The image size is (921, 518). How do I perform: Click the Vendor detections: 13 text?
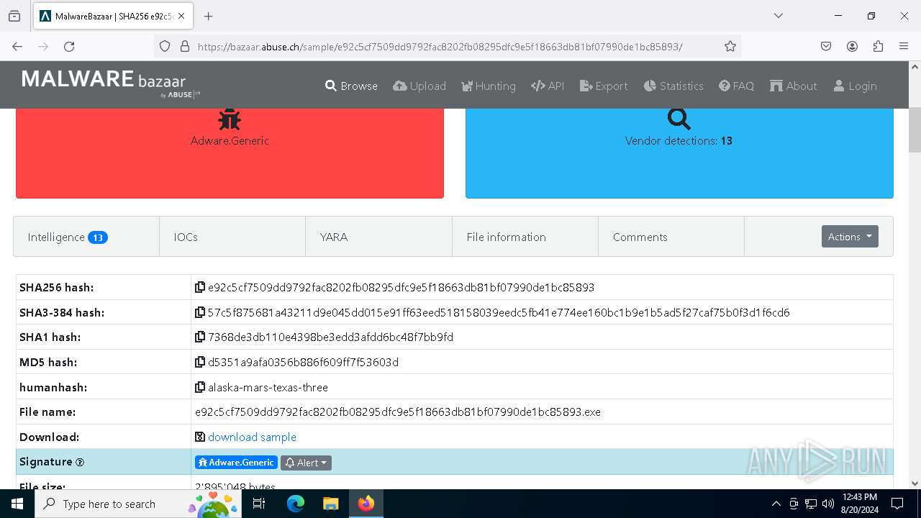coord(679,141)
